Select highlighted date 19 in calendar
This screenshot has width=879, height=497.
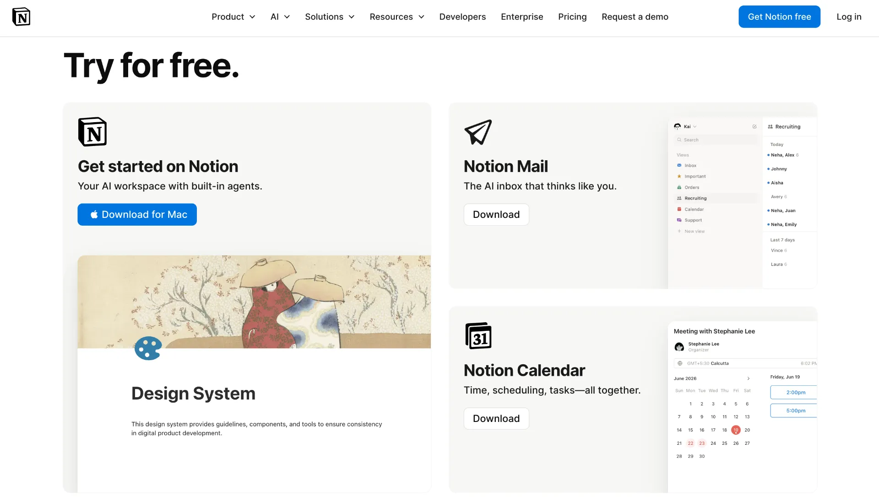[x=736, y=430]
